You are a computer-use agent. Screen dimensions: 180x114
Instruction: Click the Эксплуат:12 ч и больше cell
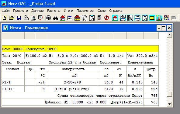pos(73,62)
